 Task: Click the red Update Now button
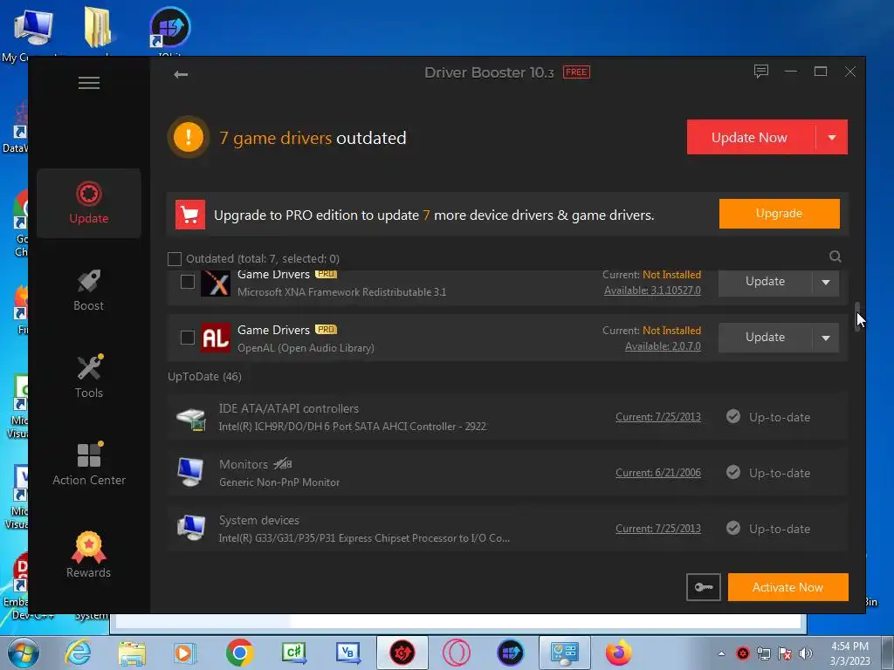point(751,137)
